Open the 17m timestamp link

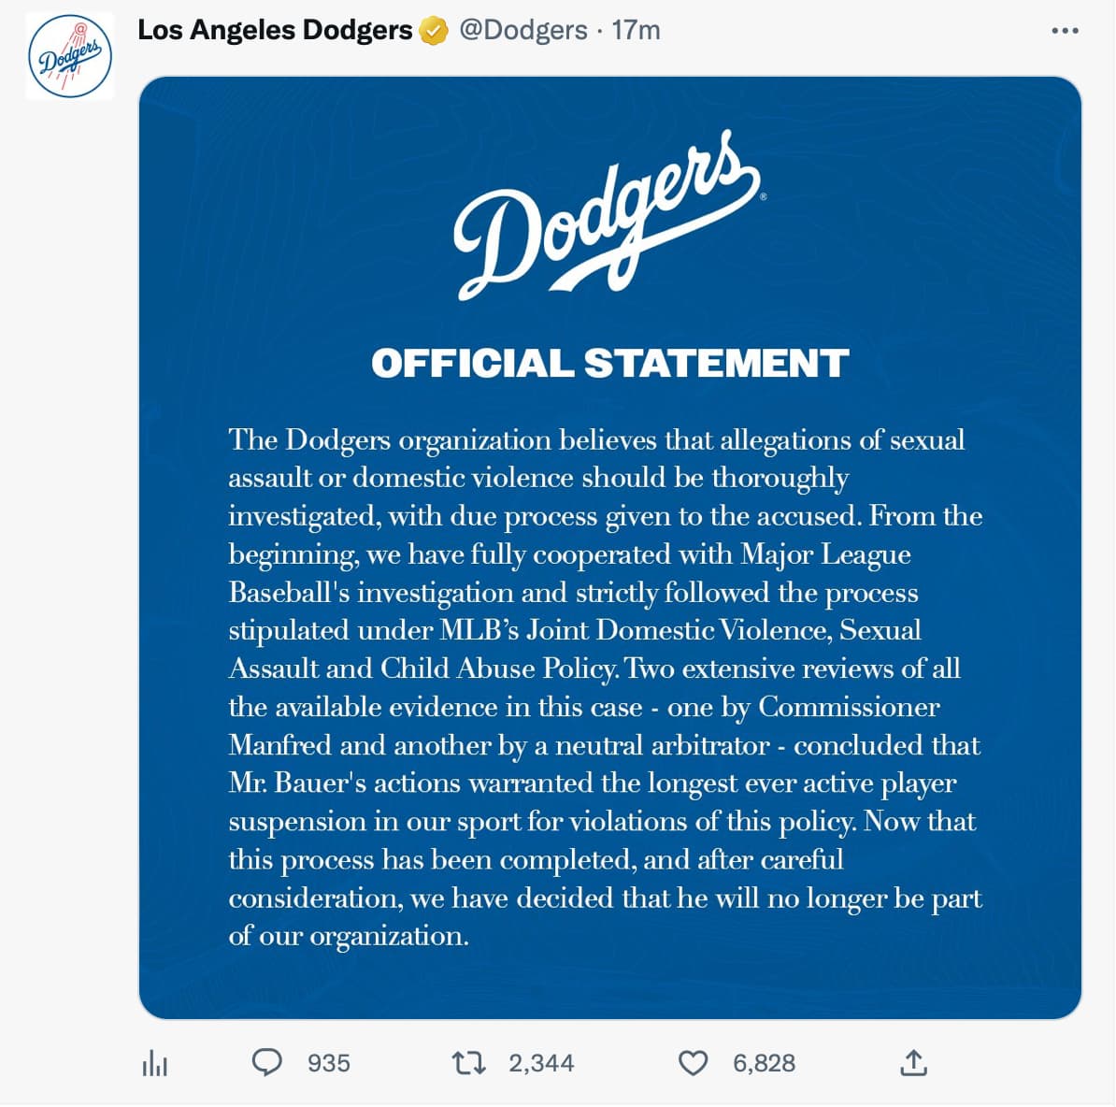636,30
